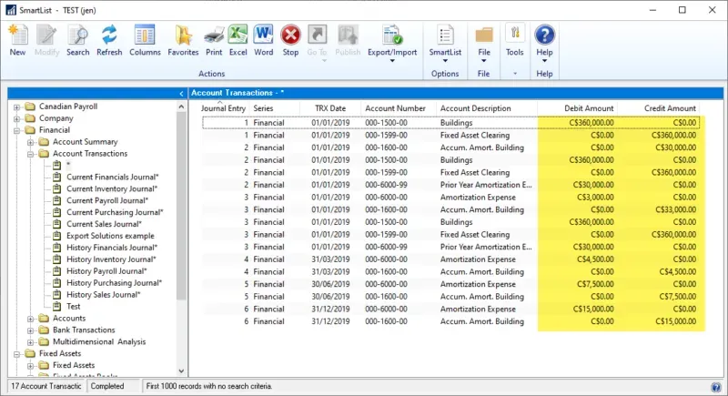Sort by the TRX Date column header
This screenshot has width=728, height=396.
(x=329, y=108)
